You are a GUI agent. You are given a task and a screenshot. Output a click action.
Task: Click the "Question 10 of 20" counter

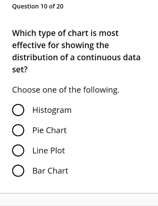pyautogui.click(x=38, y=7)
